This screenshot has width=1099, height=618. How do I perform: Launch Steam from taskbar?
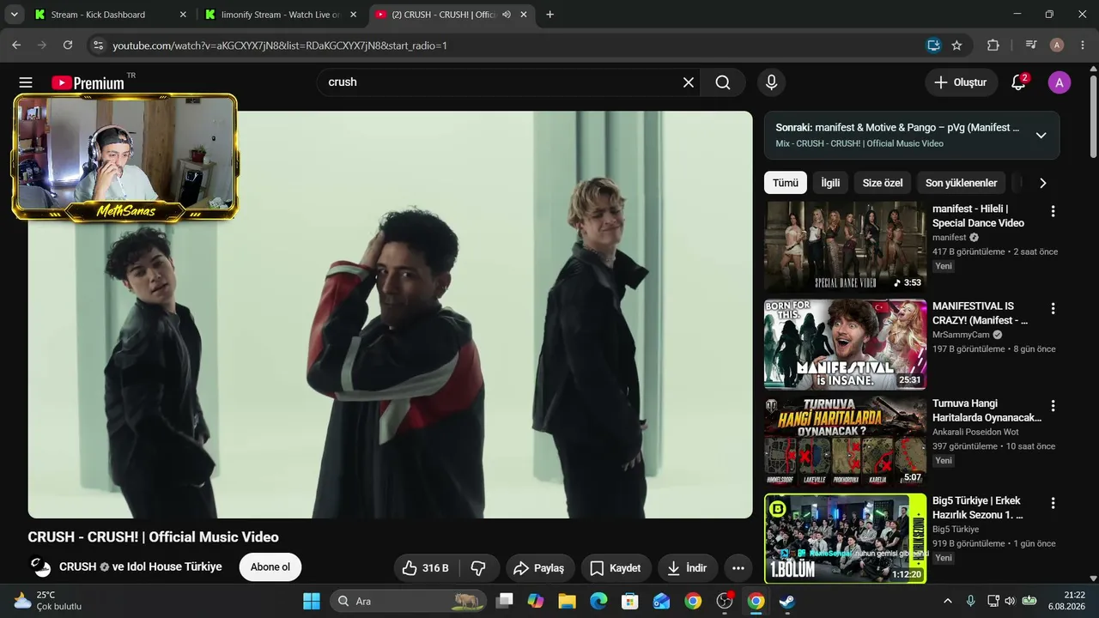(786, 601)
